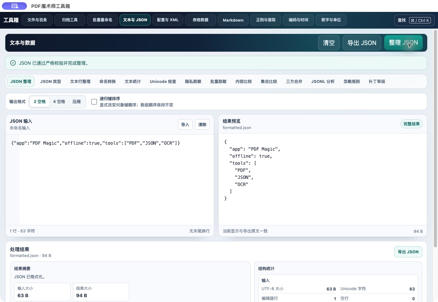Screen dimensions: 438x302
Task: Switch to the JSONL 分析 tab
Action: coord(323,81)
